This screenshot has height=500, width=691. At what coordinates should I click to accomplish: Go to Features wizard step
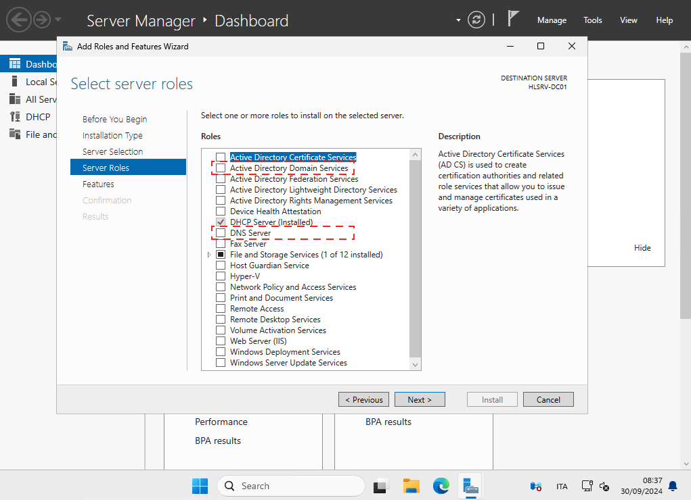98,184
